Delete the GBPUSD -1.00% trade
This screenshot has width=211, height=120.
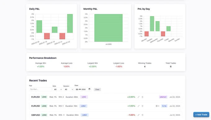pyautogui.click(x=142, y=115)
